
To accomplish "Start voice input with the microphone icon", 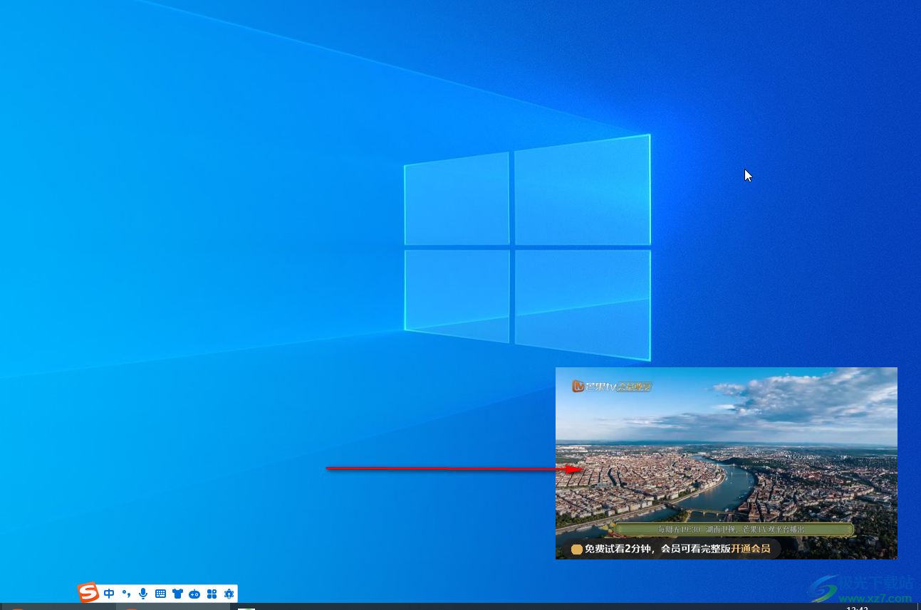I will [x=143, y=594].
